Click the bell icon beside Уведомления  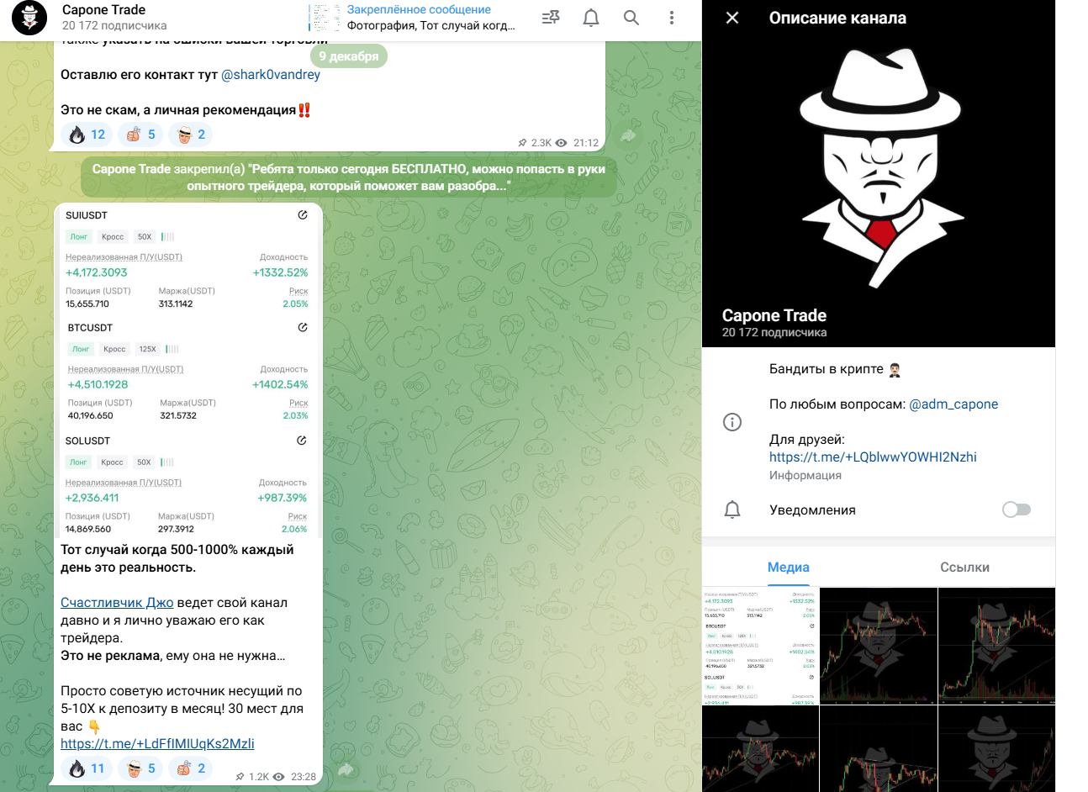pos(732,510)
